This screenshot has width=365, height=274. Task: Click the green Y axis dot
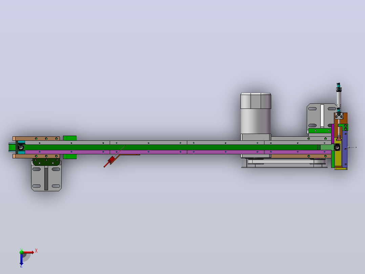click(x=21, y=252)
